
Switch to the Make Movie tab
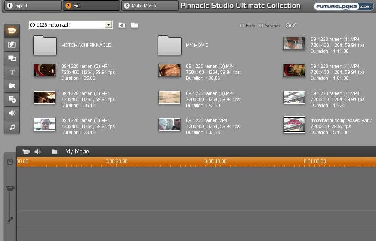click(149, 6)
